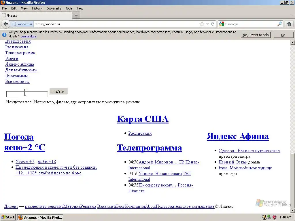Viewport: 295px width, 221px height.
Task: Open the Для мобильного link
Action: [21, 70]
